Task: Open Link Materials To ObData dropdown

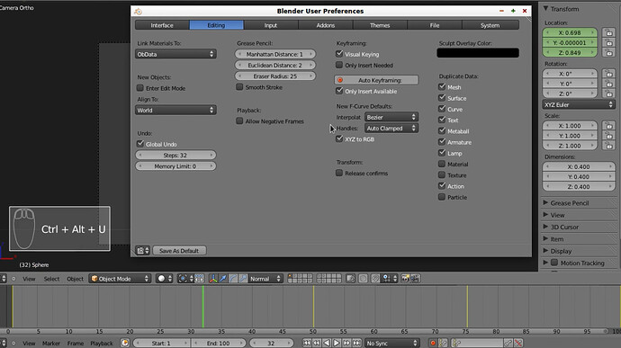Action: point(175,54)
